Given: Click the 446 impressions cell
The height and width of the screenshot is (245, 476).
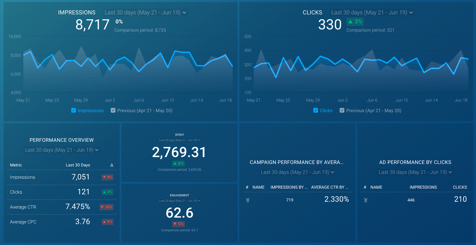Looking at the screenshot, I should (411, 200).
